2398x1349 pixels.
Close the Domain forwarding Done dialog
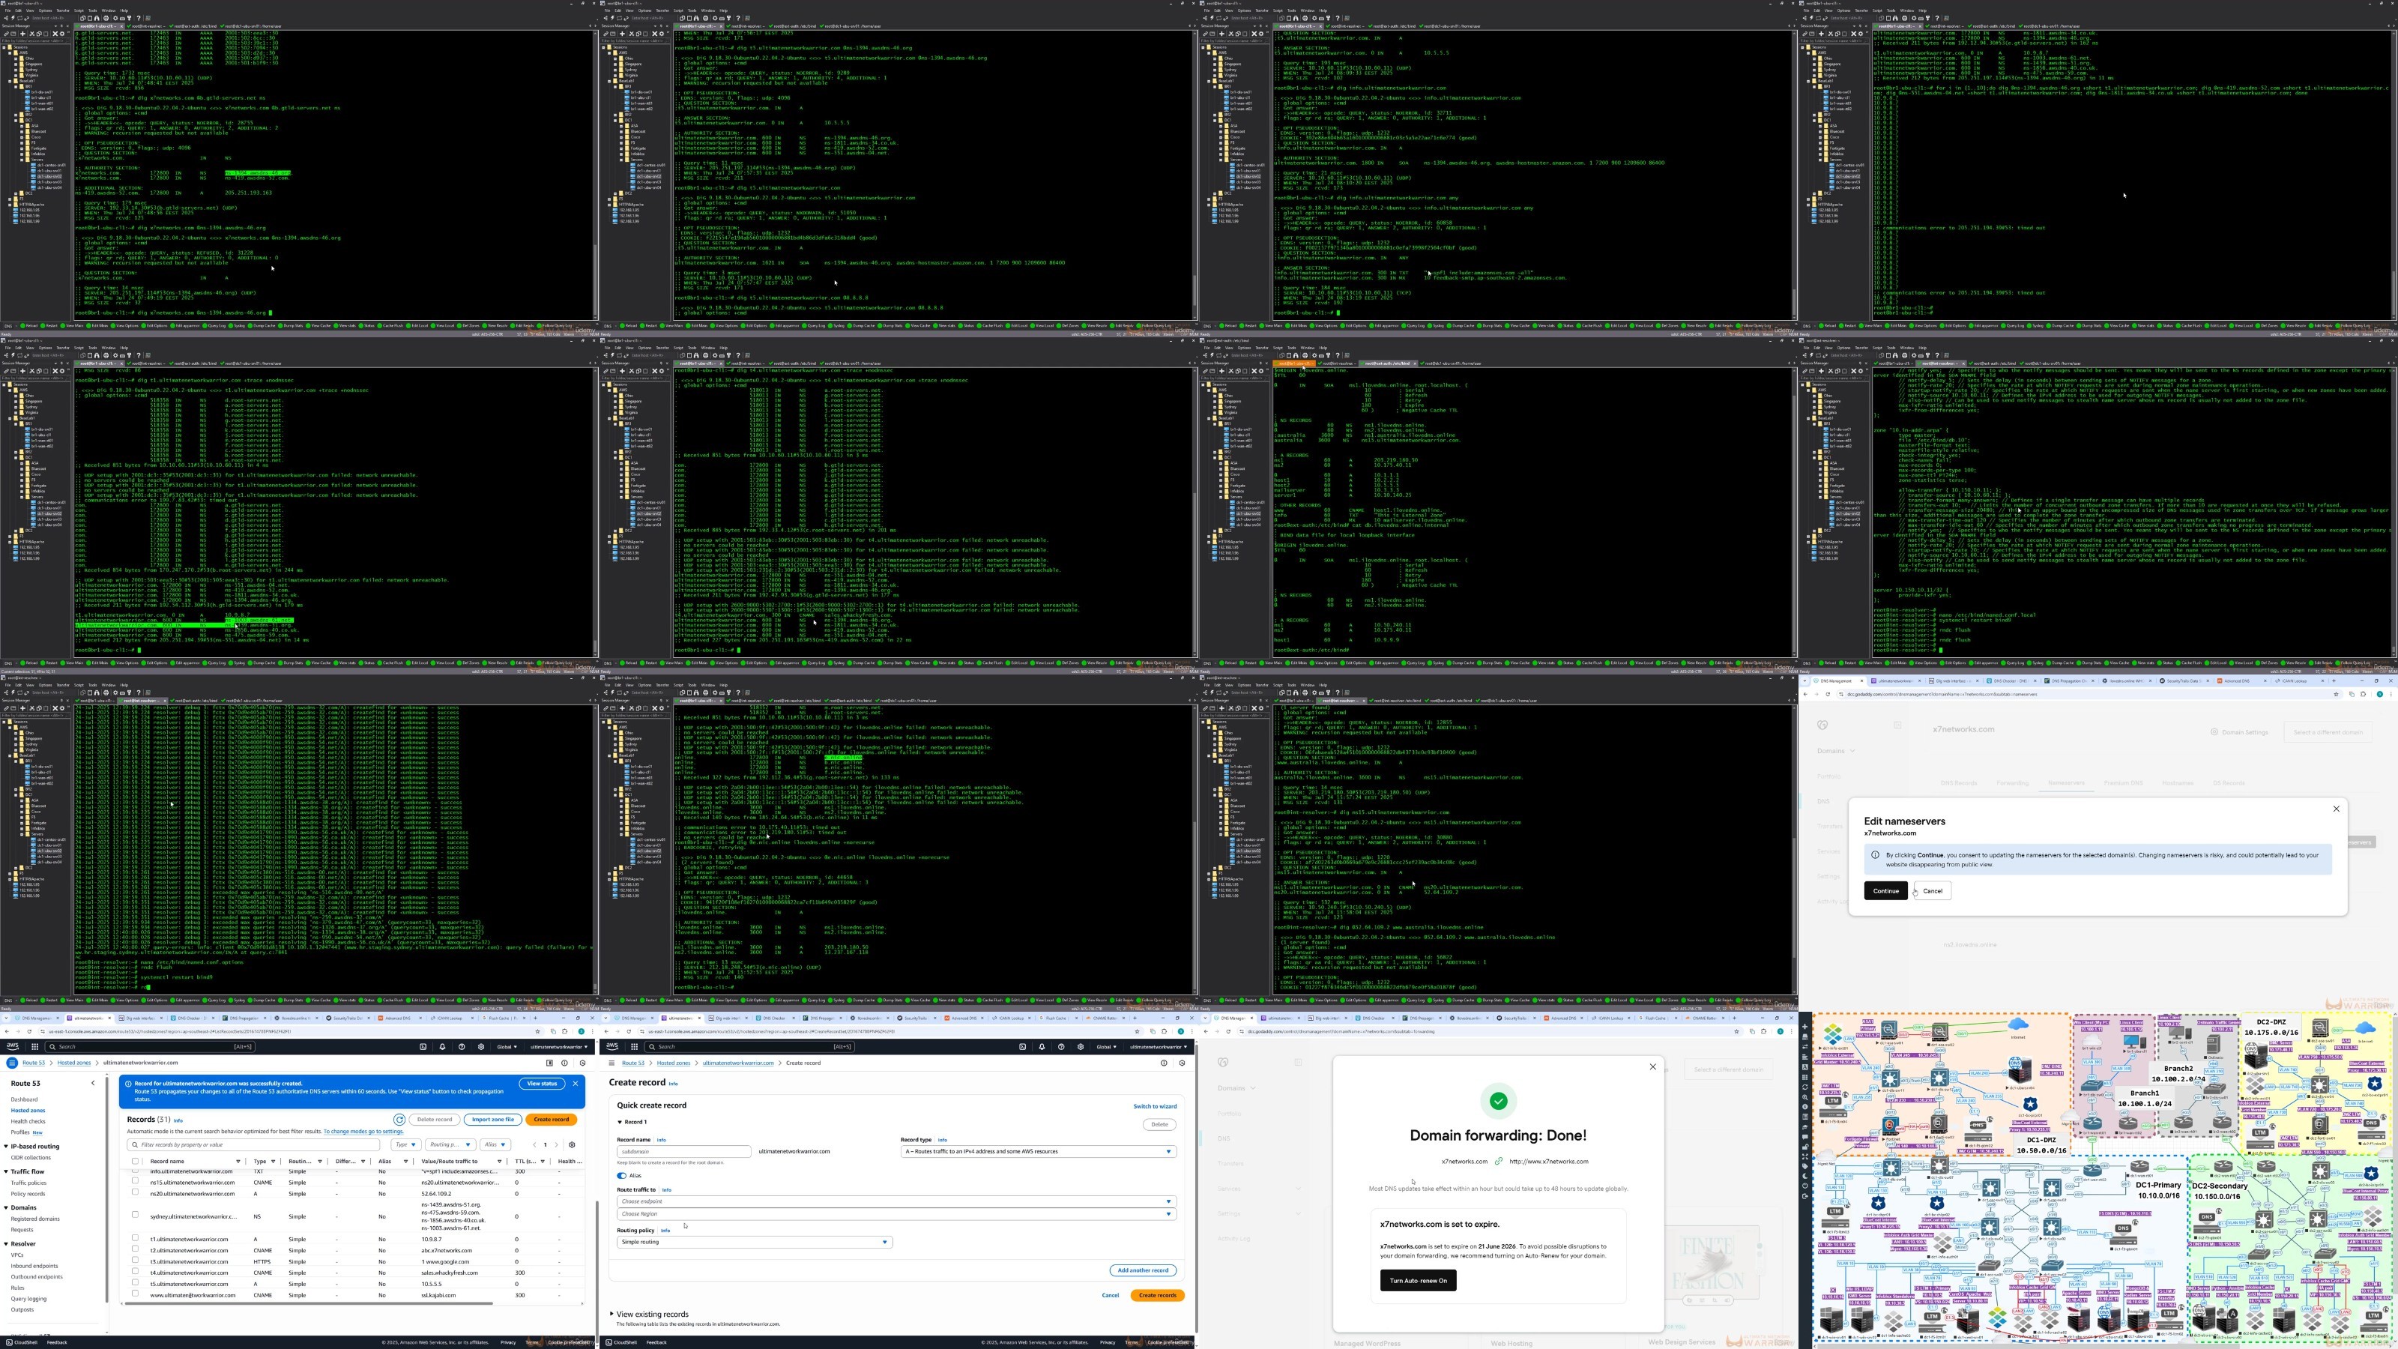tap(1653, 1067)
